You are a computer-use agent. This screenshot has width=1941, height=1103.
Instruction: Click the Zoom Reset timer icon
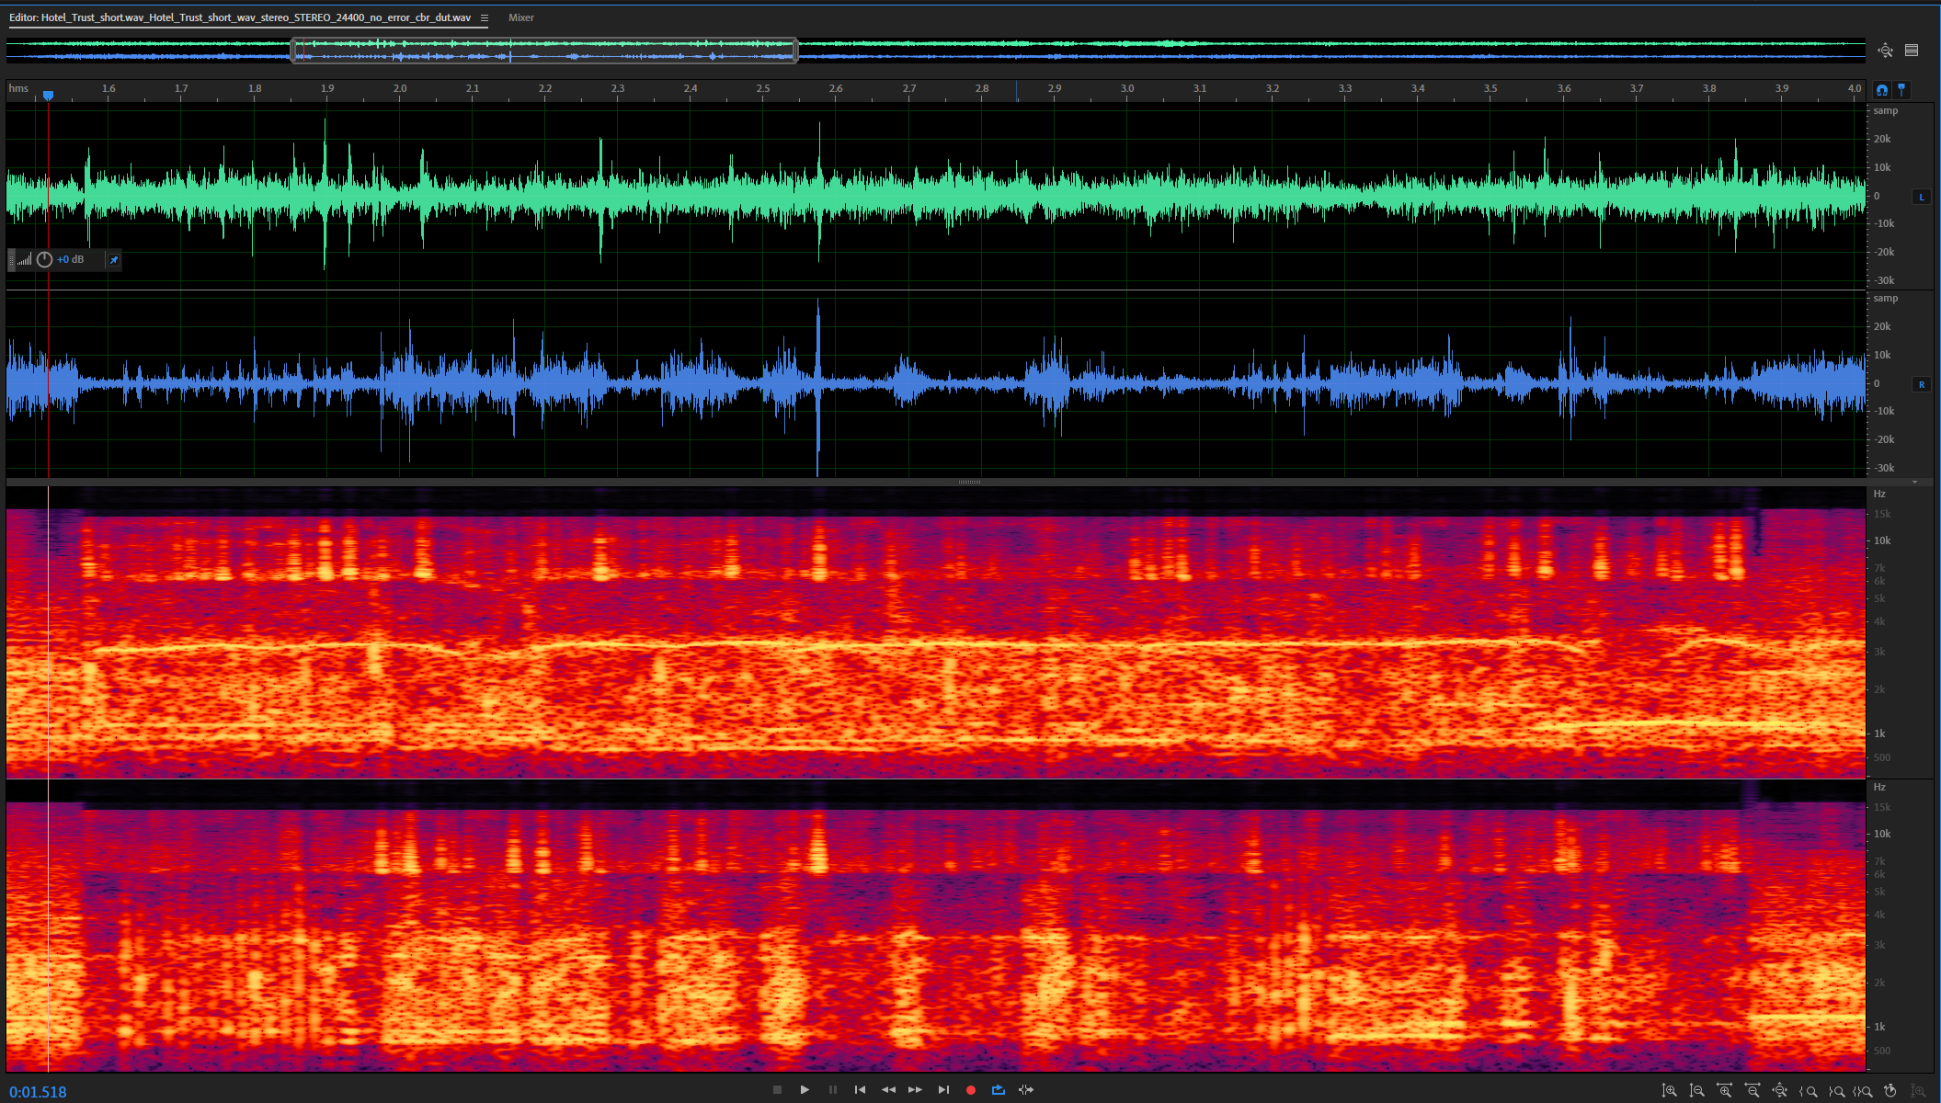(1890, 1090)
